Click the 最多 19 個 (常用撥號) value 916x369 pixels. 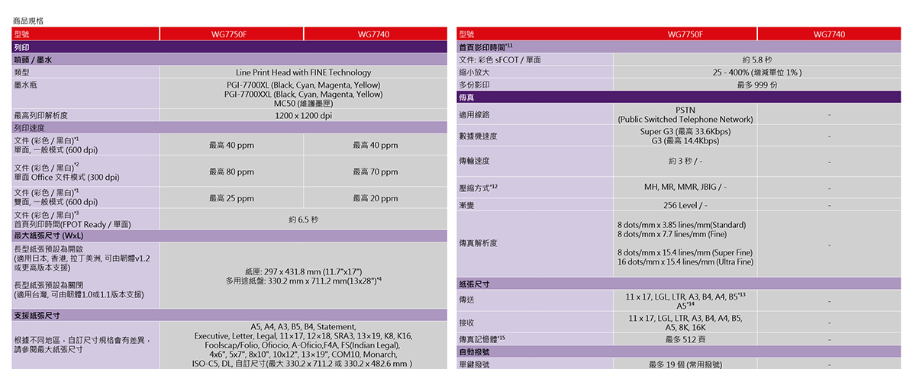click(685, 364)
